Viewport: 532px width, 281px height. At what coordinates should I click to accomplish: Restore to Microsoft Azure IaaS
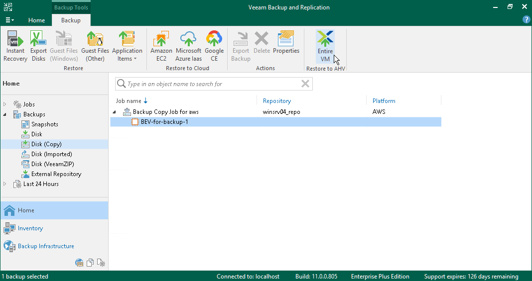(x=189, y=46)
